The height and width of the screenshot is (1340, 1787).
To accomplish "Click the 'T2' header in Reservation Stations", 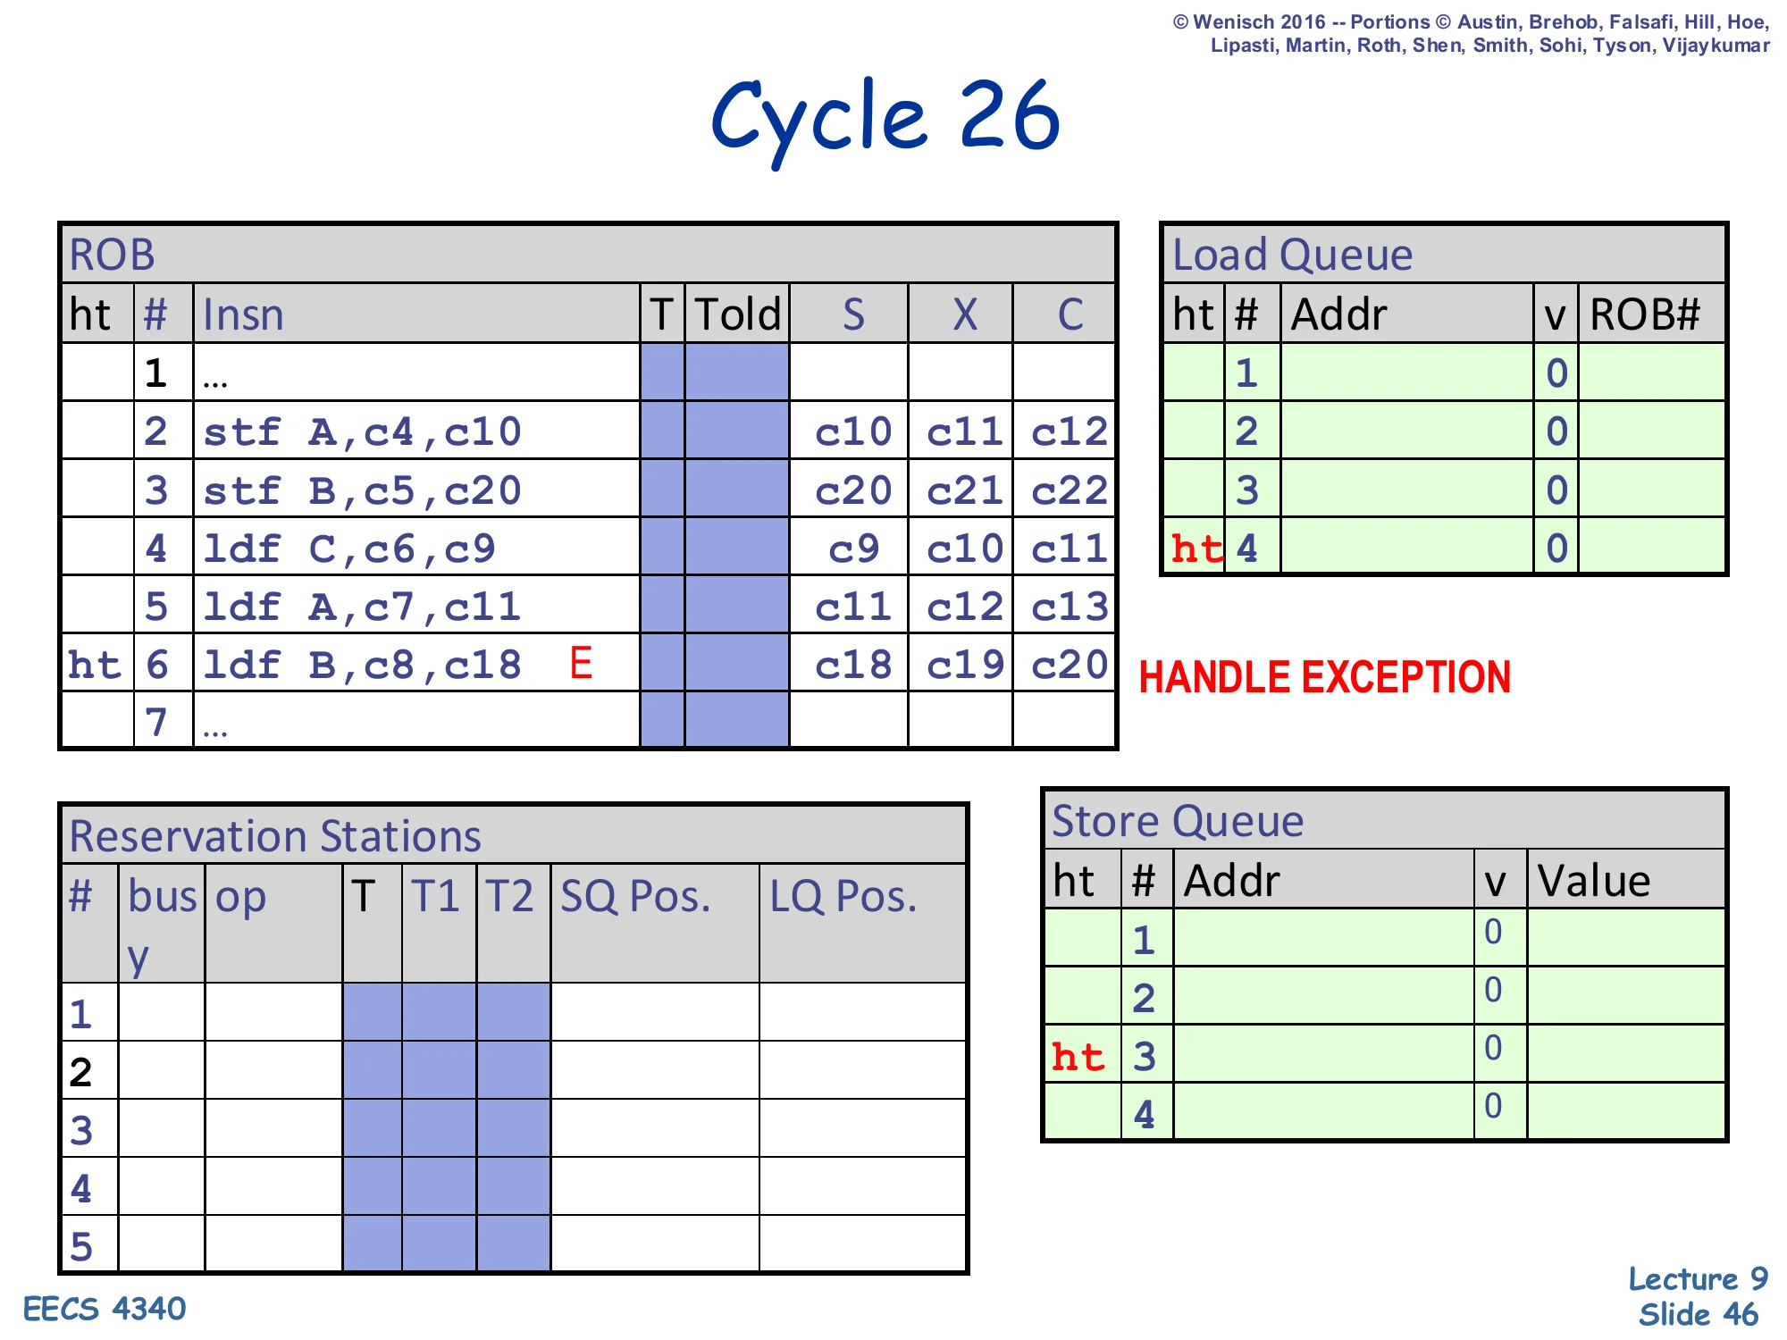I will coord(509,896).
